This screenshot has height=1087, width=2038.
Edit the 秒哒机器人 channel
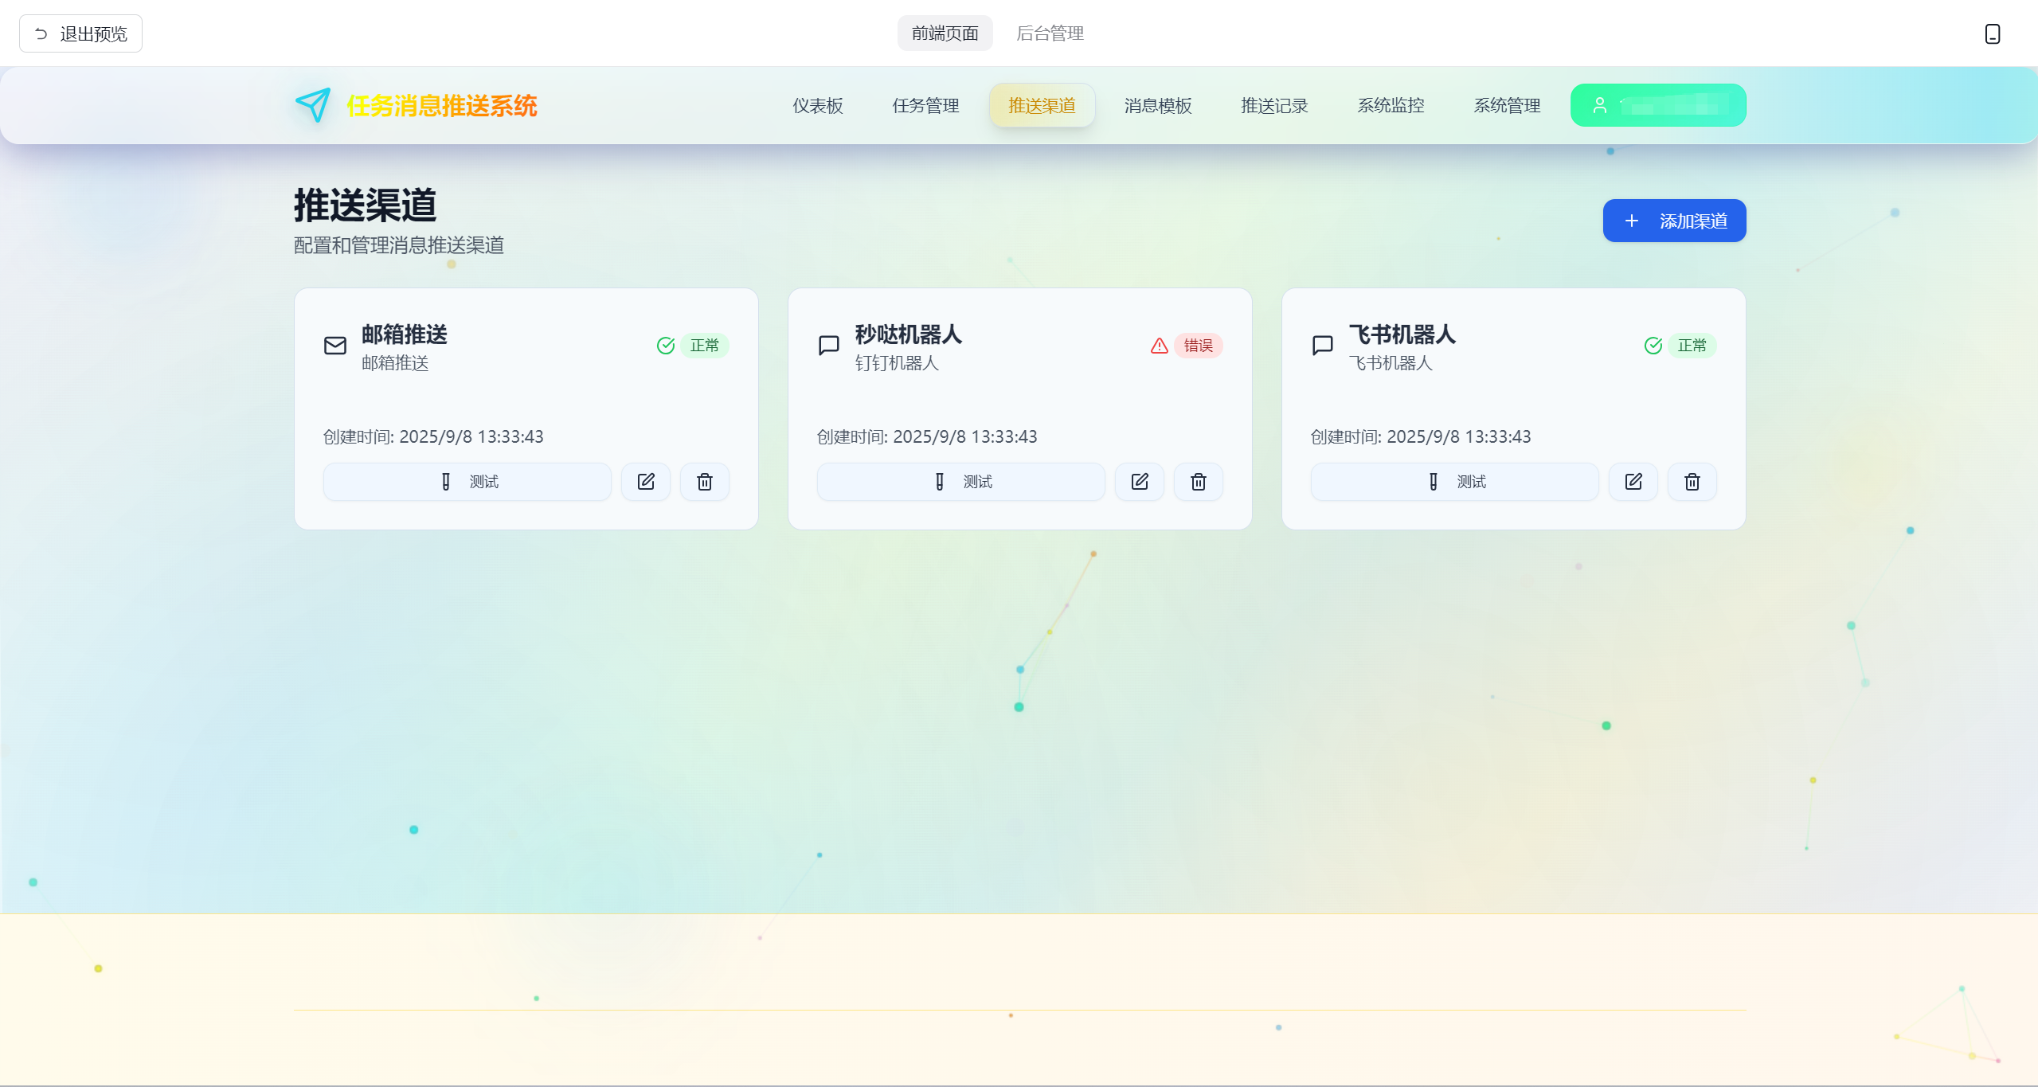click(x=1140, y=482)
